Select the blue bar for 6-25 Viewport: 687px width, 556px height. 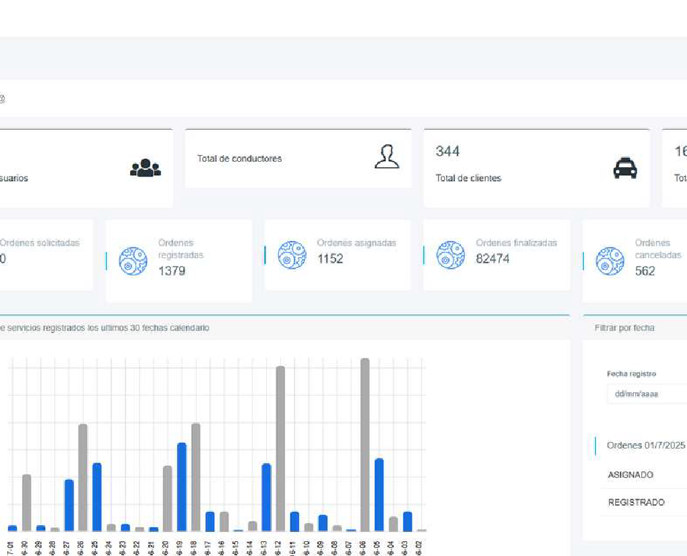[97, 497]
